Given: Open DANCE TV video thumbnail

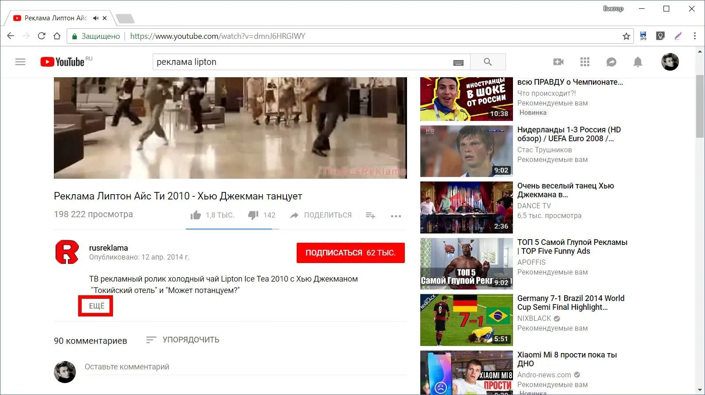Looking at the screenshot, I should pos(466,207).
